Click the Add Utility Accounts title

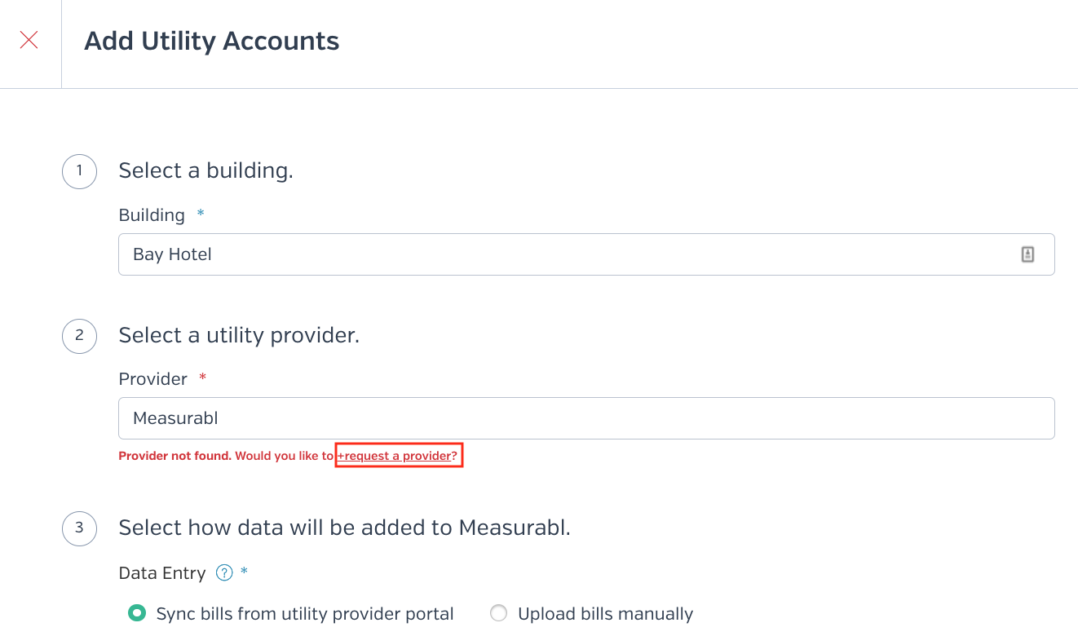click(x=212, y=41)
